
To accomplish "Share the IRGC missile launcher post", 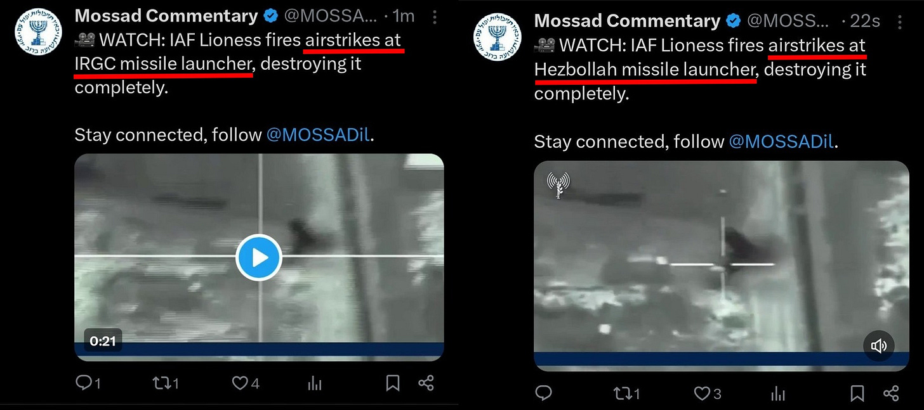I will click(426, 383).
